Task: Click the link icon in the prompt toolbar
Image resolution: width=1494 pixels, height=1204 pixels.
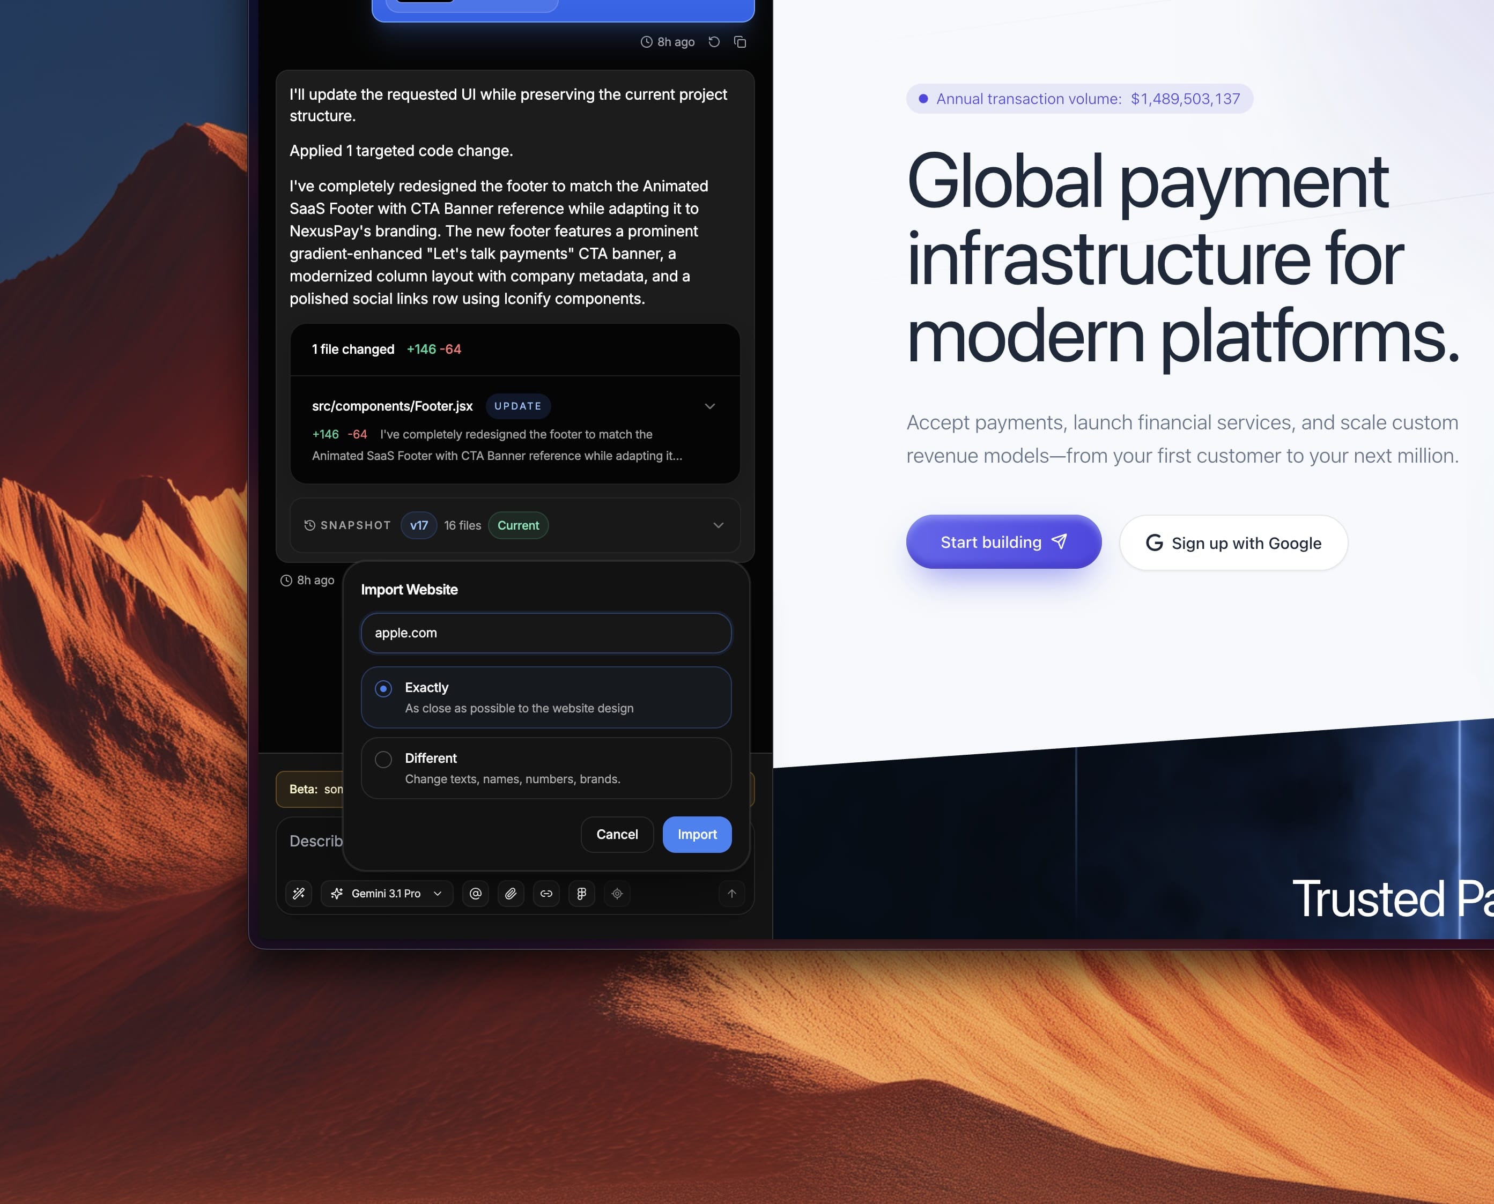Action: (x=546, y=893)
